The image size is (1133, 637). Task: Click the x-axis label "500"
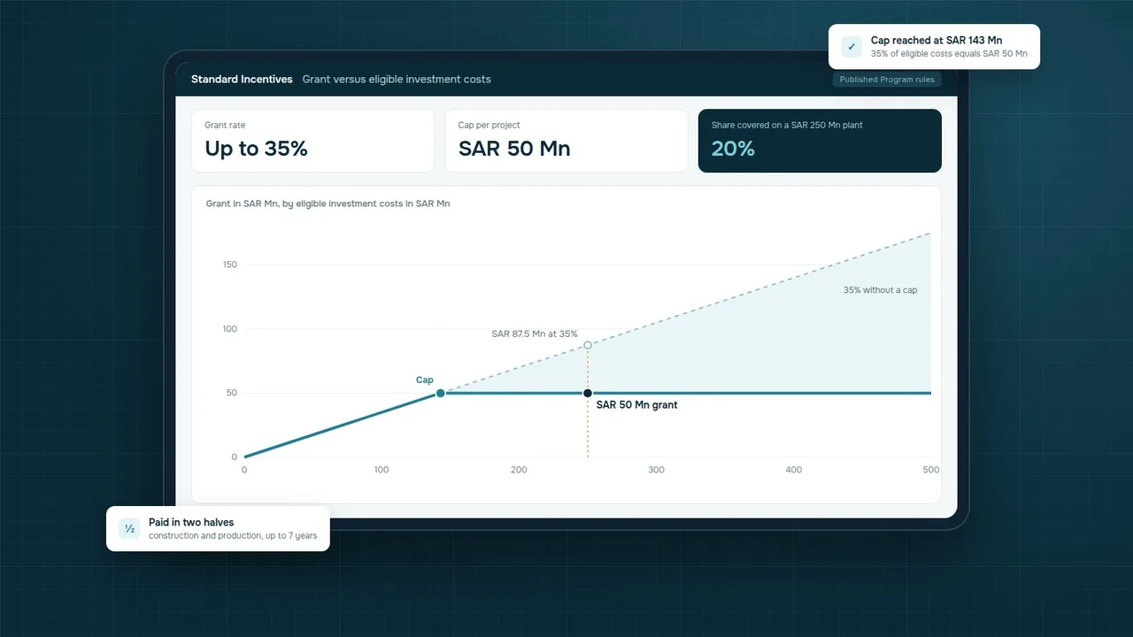[x=931, y=470]
